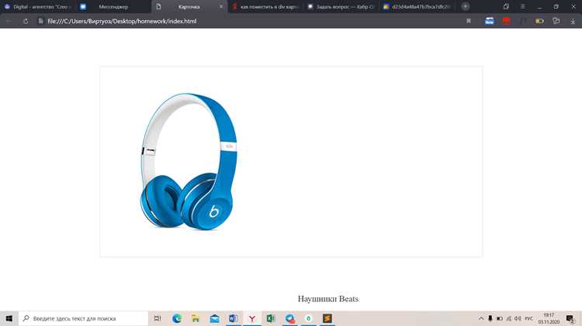Select the Карточка tab
Image resolution: width=582 pixels, height=326 pixels.
point(189,7)
